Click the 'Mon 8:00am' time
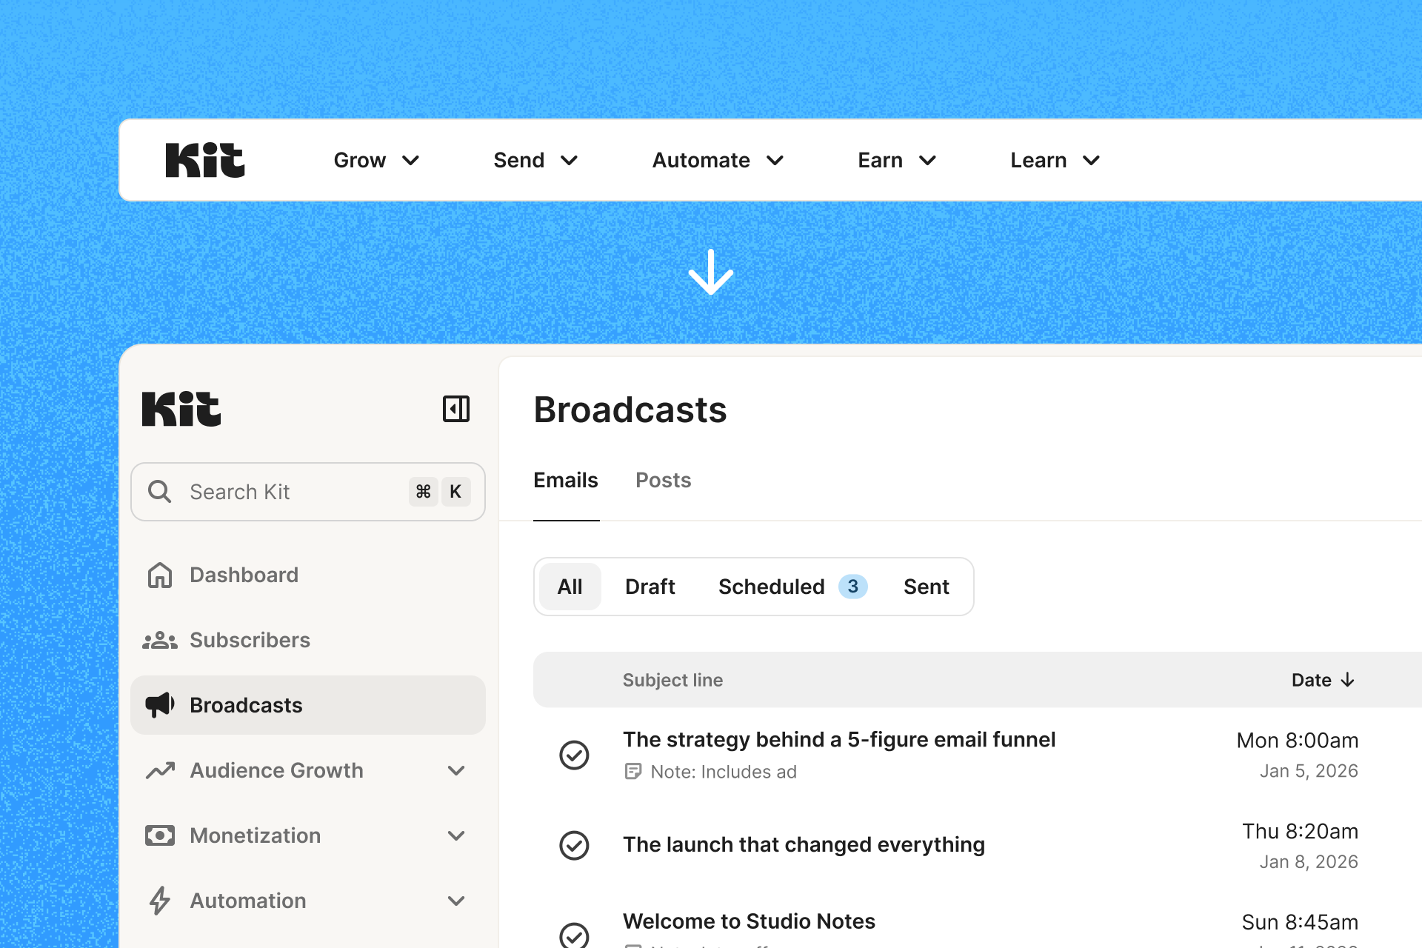Viewport: 1422px width, 948px height. tap(1298, 740)
